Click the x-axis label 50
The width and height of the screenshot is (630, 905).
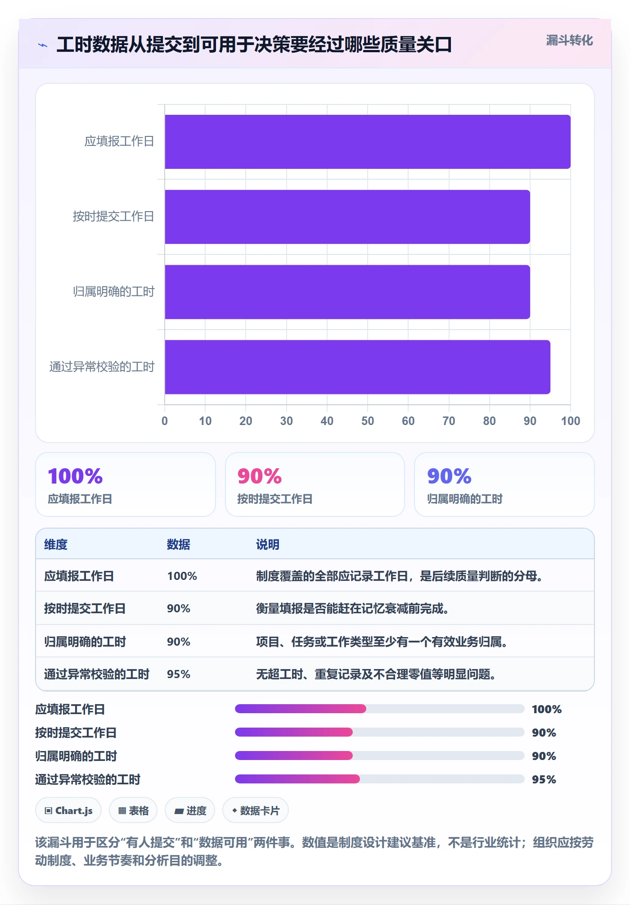pyautogui.click(x=368, y=421)
